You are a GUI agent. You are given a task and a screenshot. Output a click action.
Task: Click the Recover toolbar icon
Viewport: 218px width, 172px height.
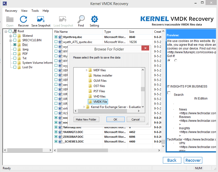23,19
